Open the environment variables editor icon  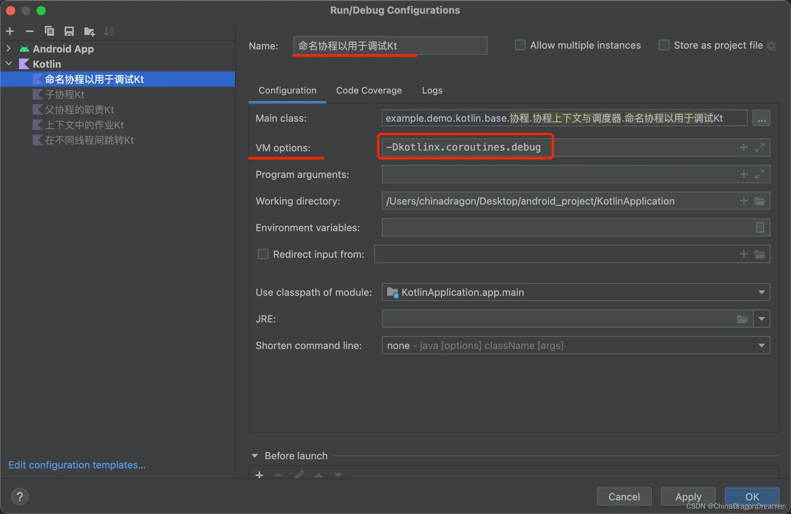click(760, 227)
